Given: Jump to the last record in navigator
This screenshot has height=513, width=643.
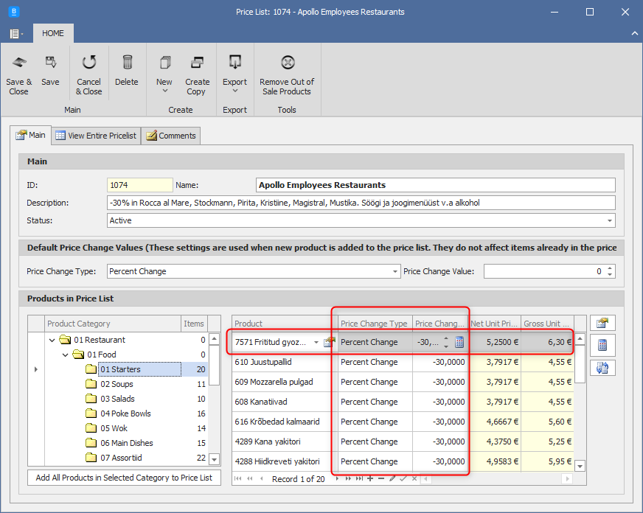Looking at the screenshot, I should (359, 478).
